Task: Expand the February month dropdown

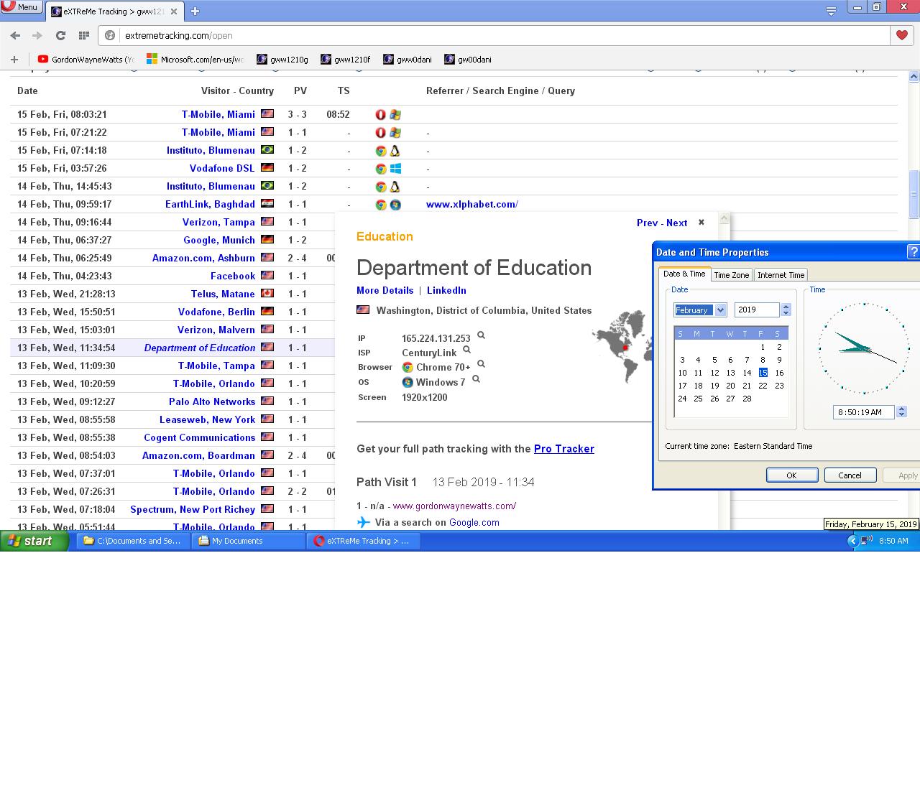Action: (x=721, y=310)
